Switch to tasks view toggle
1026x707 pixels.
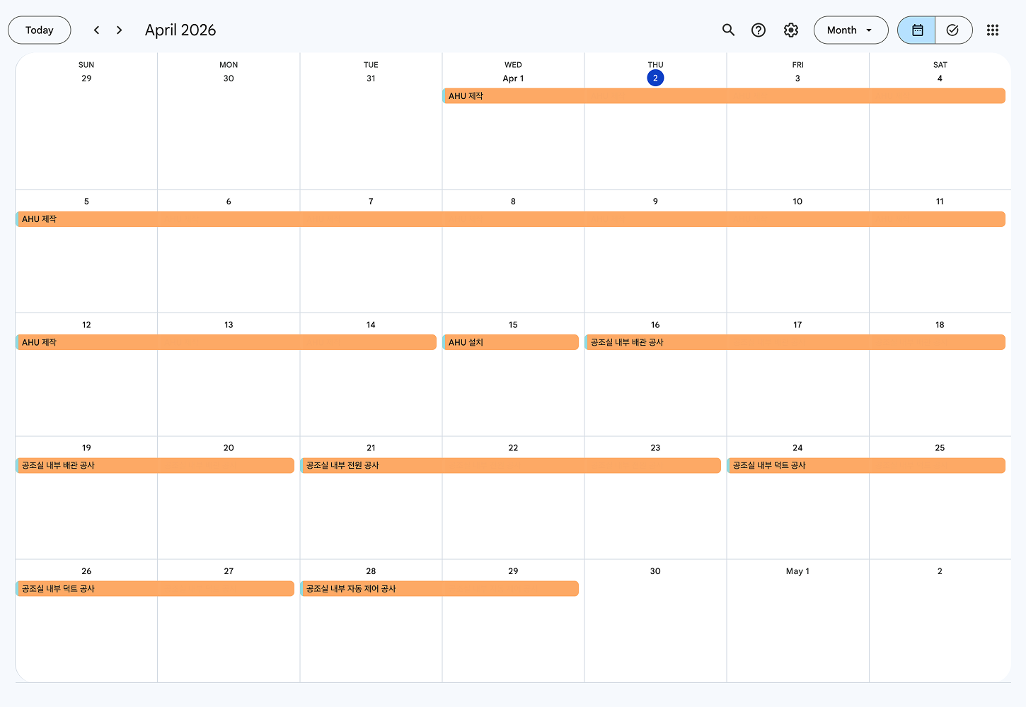pyautogui.click(x=952, y=30)
